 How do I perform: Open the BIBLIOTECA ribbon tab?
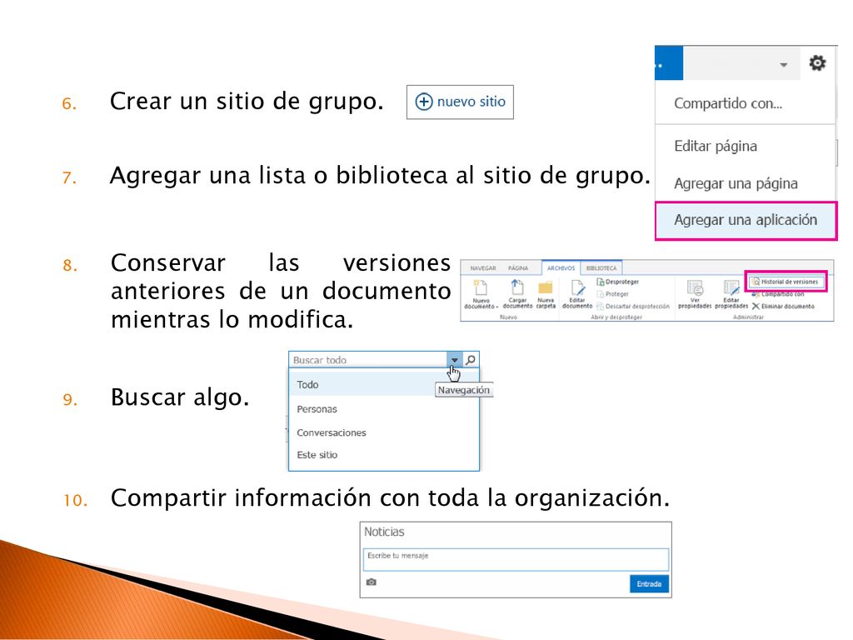point(601,268)
